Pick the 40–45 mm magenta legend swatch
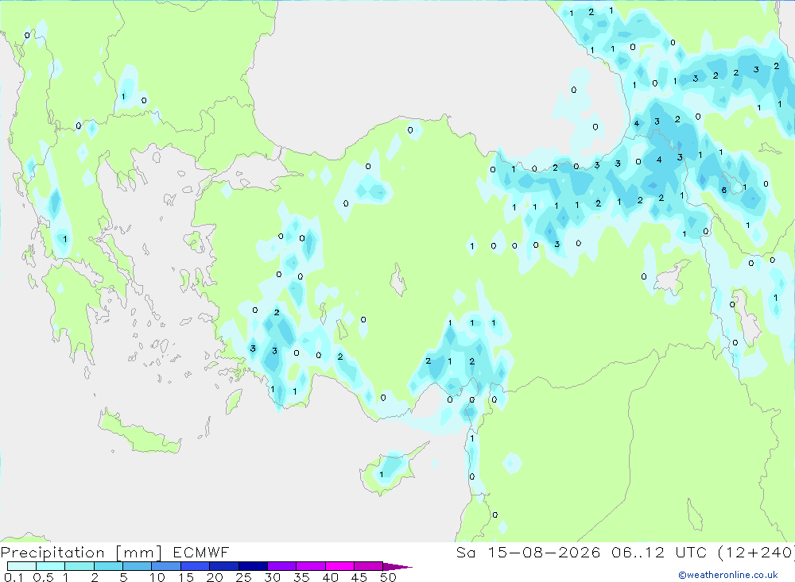Image resolution: width=795 pixels, height=582 pixels. point(339,566)
